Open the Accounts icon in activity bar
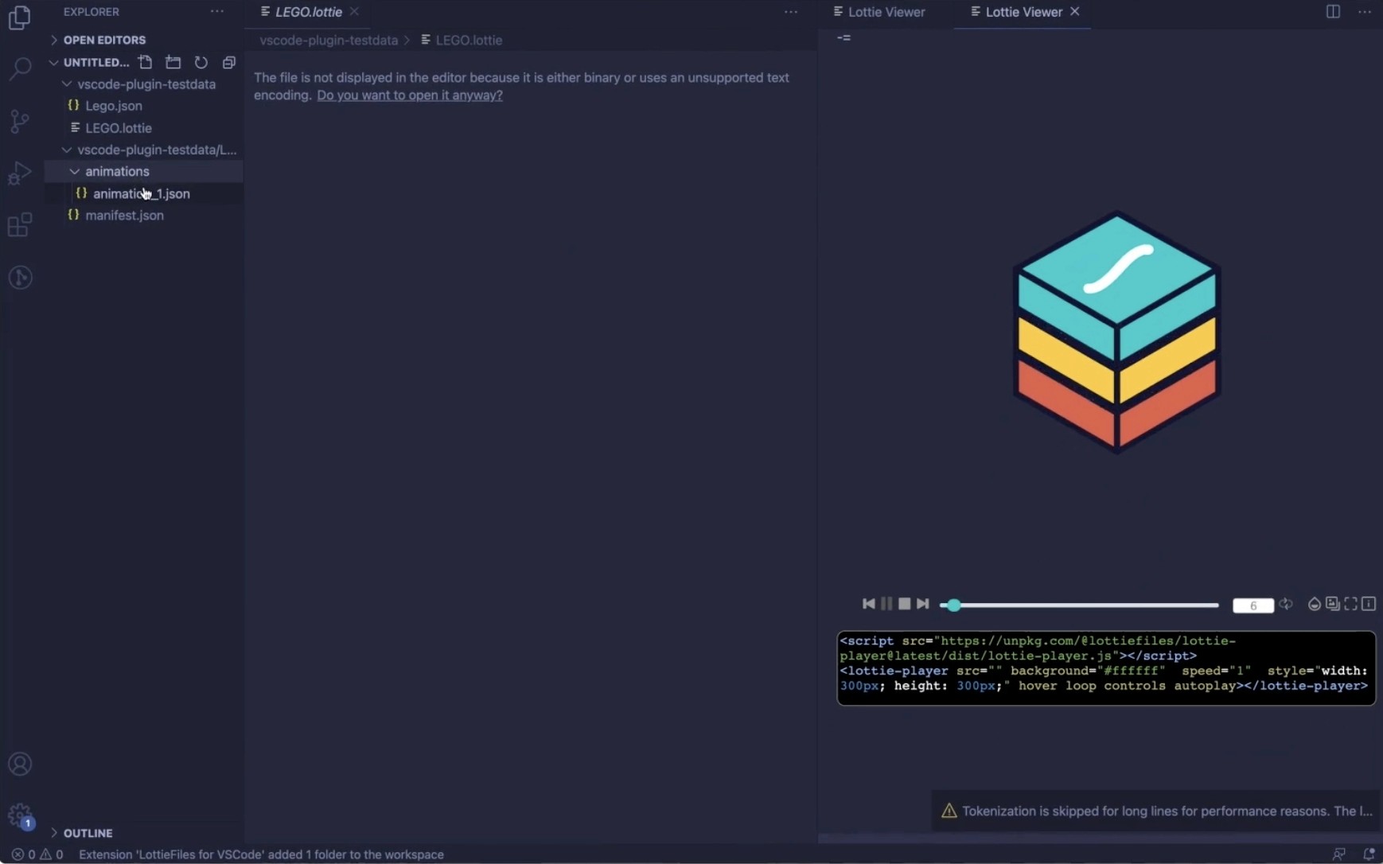This screenshot has width=1383, height=864. pos(19,764)
